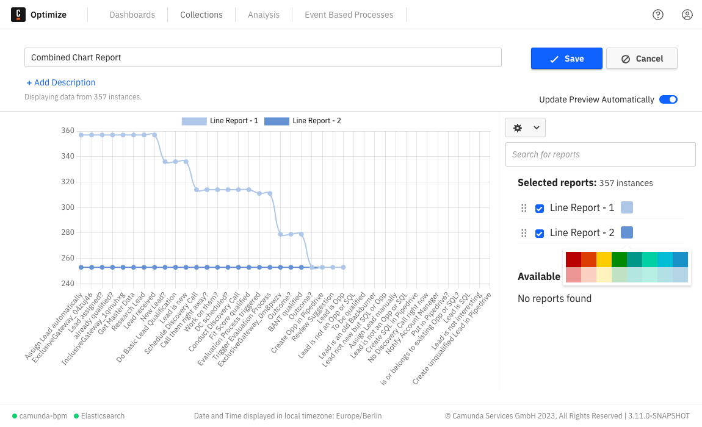This screenshot has height=427, width=702.
Task: Grab drag handle for Line Report - 1
Action: pos(524,208)
